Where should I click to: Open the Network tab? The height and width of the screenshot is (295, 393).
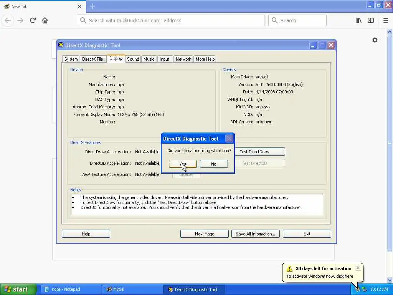click(183, 59)
